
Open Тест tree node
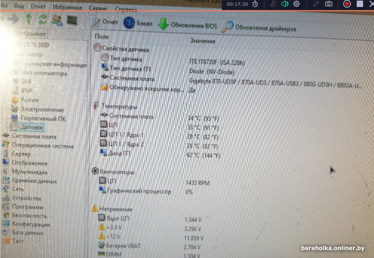(x=14, y=241)
